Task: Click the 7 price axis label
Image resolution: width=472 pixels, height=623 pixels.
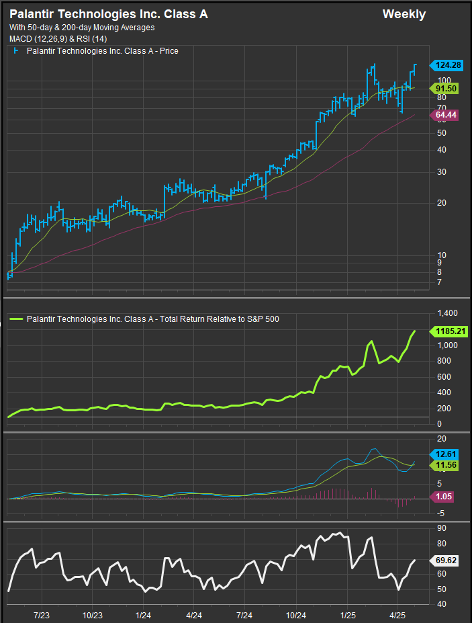Action: point(440,282)
